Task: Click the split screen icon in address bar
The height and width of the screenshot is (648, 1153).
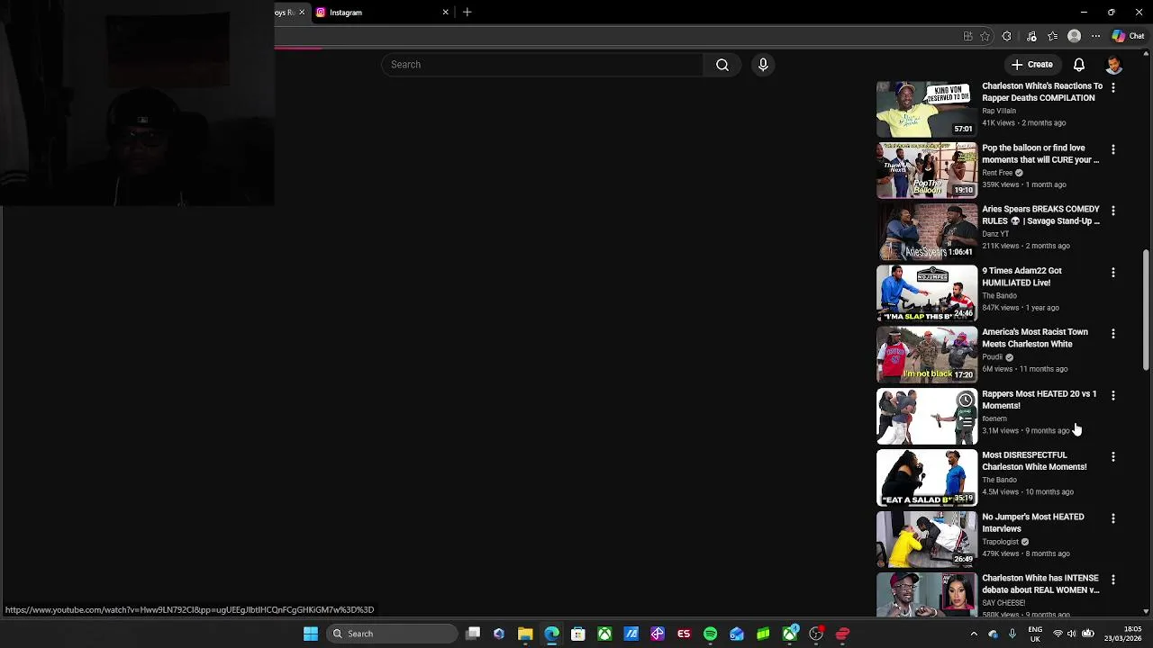Action: [968, 36]
